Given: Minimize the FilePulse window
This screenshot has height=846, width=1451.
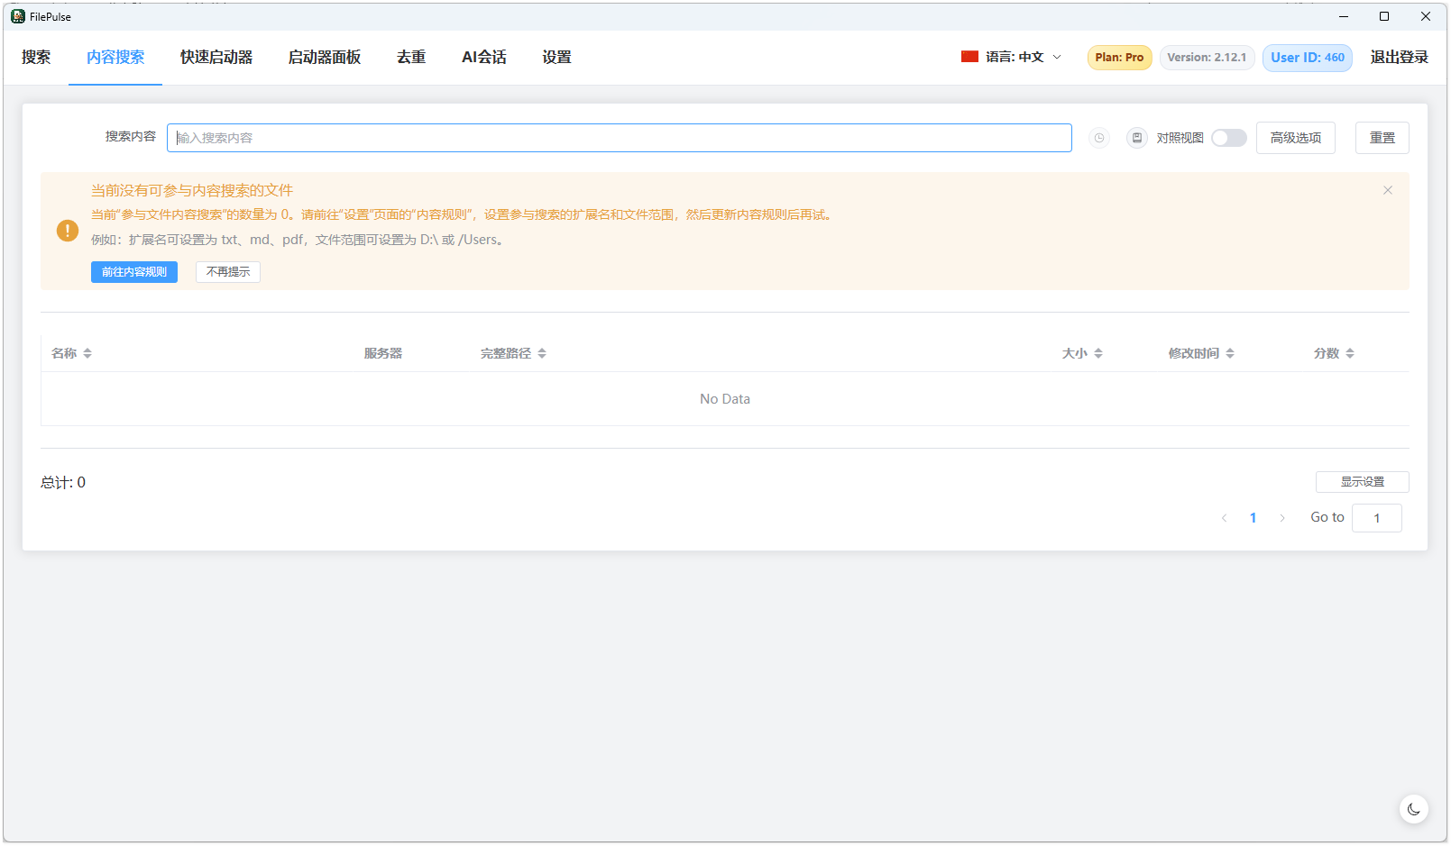Looking at the screenshot, I should 1343,16.
